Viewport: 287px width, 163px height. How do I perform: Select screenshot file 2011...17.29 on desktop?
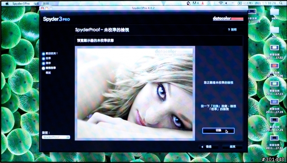pos(274,124)
